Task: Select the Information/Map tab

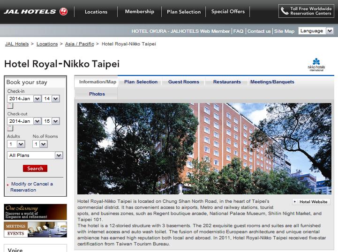Action: pyautogui.click(x=98, y=82)
